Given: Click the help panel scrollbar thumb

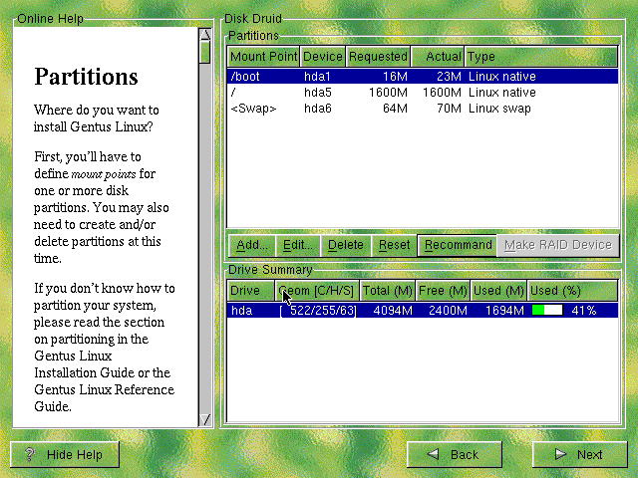Looking at the screenshot, I should click(x=205, y=52).
